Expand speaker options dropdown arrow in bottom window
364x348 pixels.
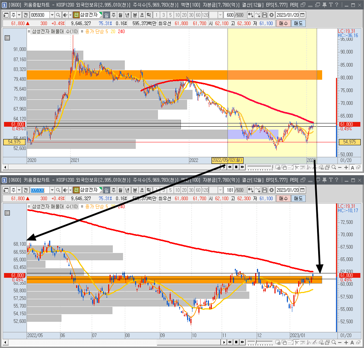(70, 190)
